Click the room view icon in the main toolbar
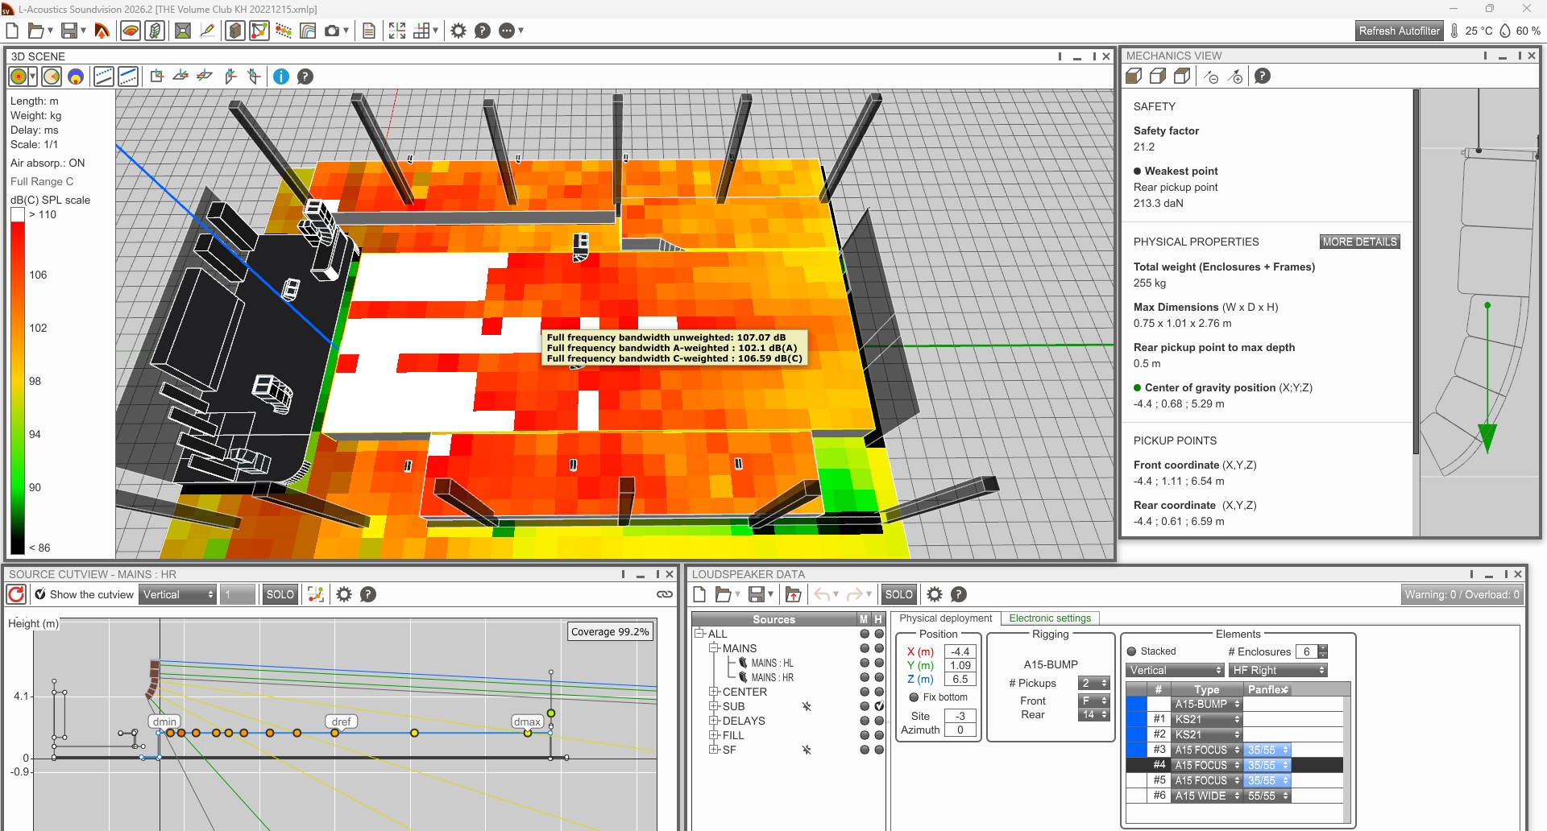Screen dimensions: 1547x831 click(183, 31)
